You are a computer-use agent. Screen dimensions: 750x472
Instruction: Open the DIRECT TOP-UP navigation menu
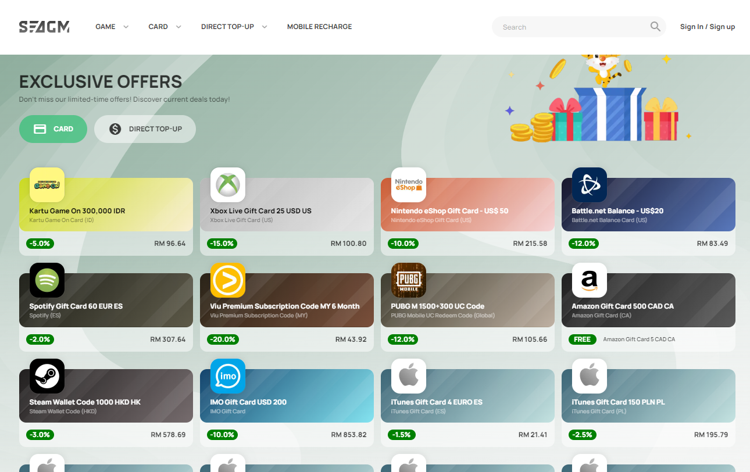[227, 27]
